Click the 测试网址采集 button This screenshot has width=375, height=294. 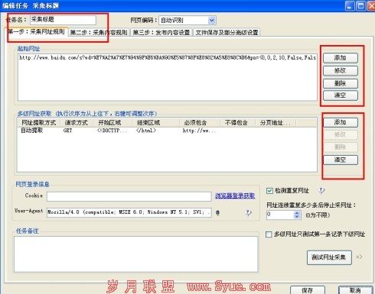tap(329, 257)
